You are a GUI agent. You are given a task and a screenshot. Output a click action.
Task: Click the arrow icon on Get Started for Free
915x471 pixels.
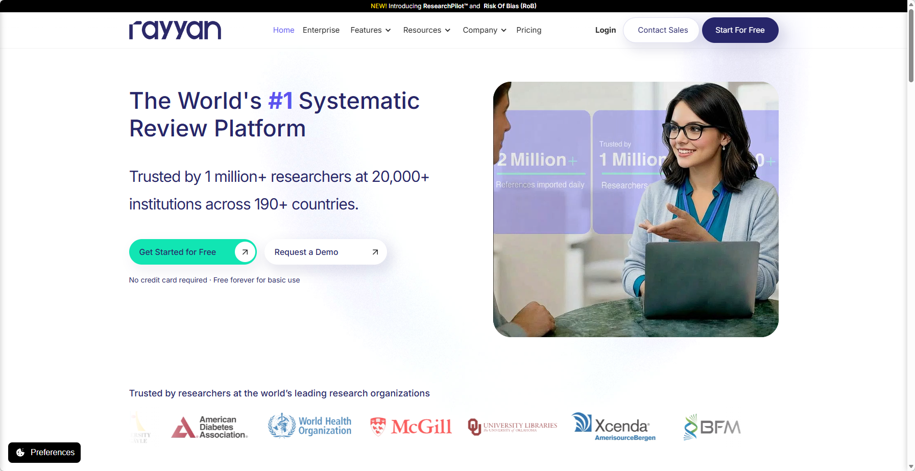coord(245,252)
